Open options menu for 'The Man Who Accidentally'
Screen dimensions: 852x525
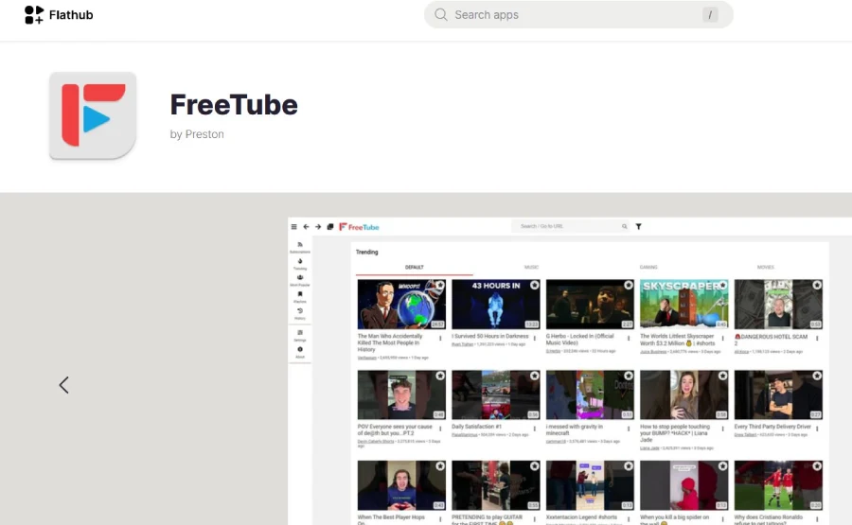(x=440, y=339)
